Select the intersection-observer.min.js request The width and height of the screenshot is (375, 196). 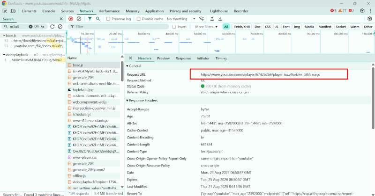93,108
